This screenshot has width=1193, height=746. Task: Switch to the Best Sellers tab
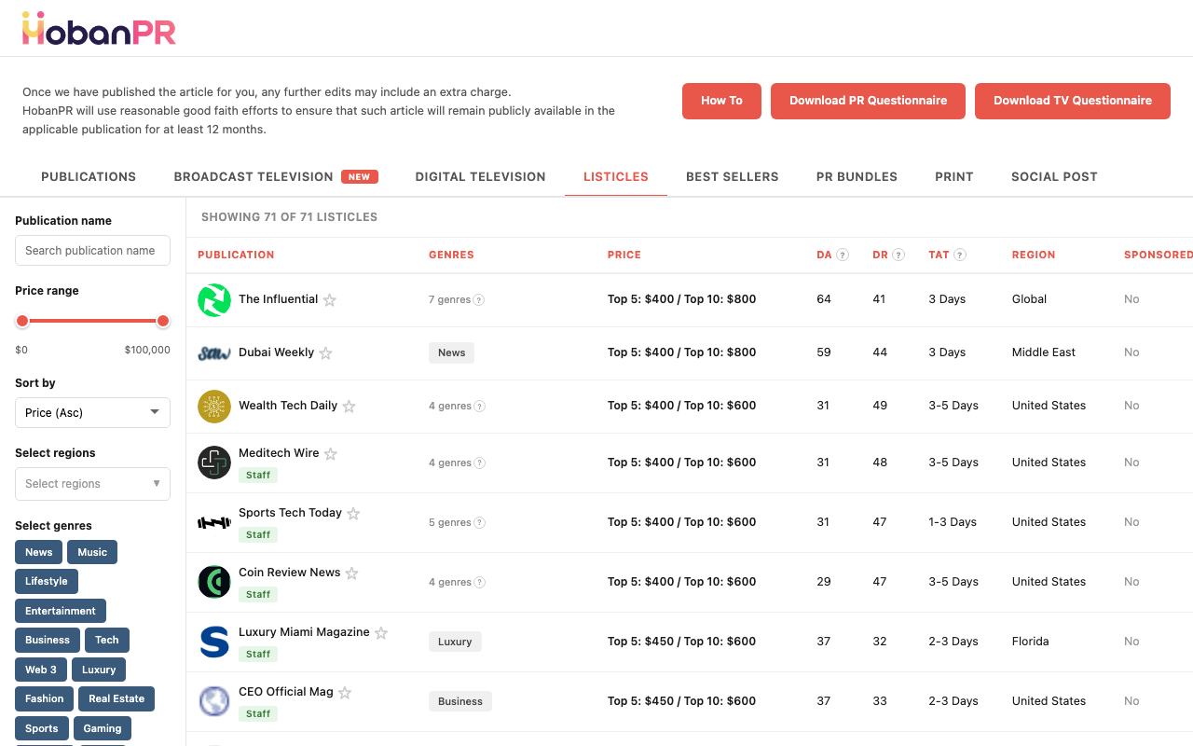pyautogui.click(x=732, y=176)
